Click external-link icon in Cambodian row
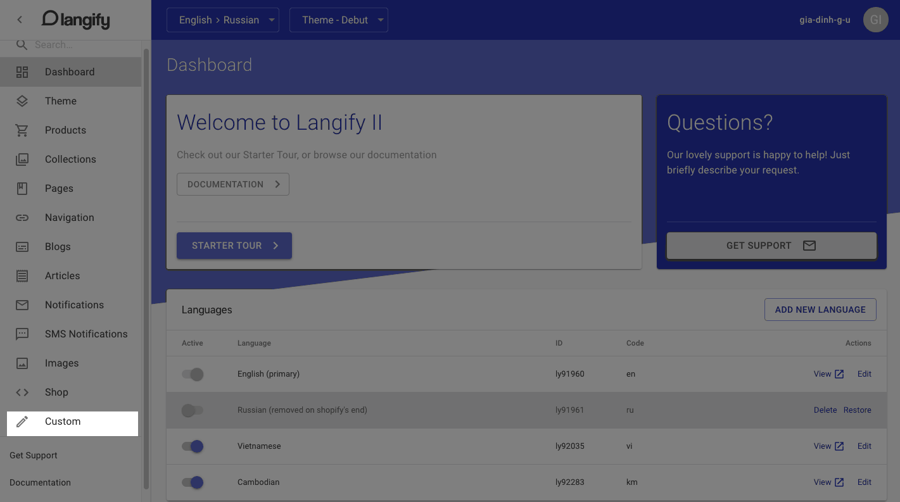This screenshot has height=502, width=900. [x=839, y=482]
